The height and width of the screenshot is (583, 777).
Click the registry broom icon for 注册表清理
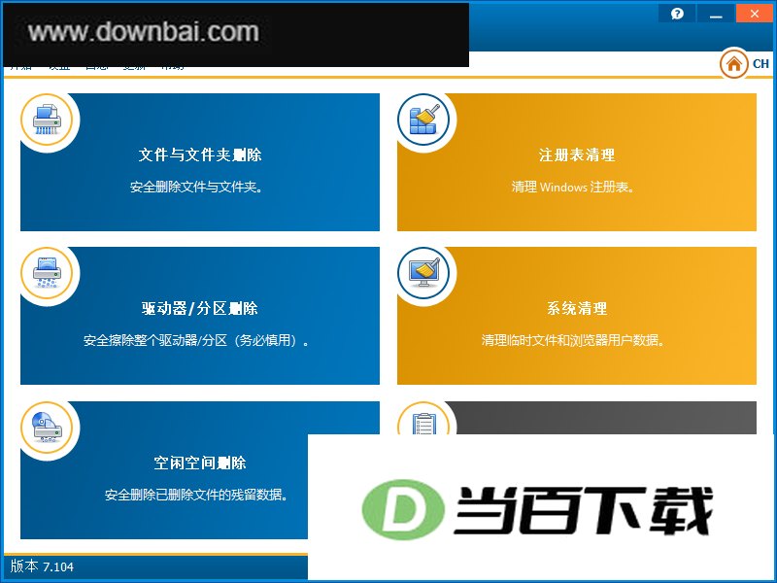423,120
